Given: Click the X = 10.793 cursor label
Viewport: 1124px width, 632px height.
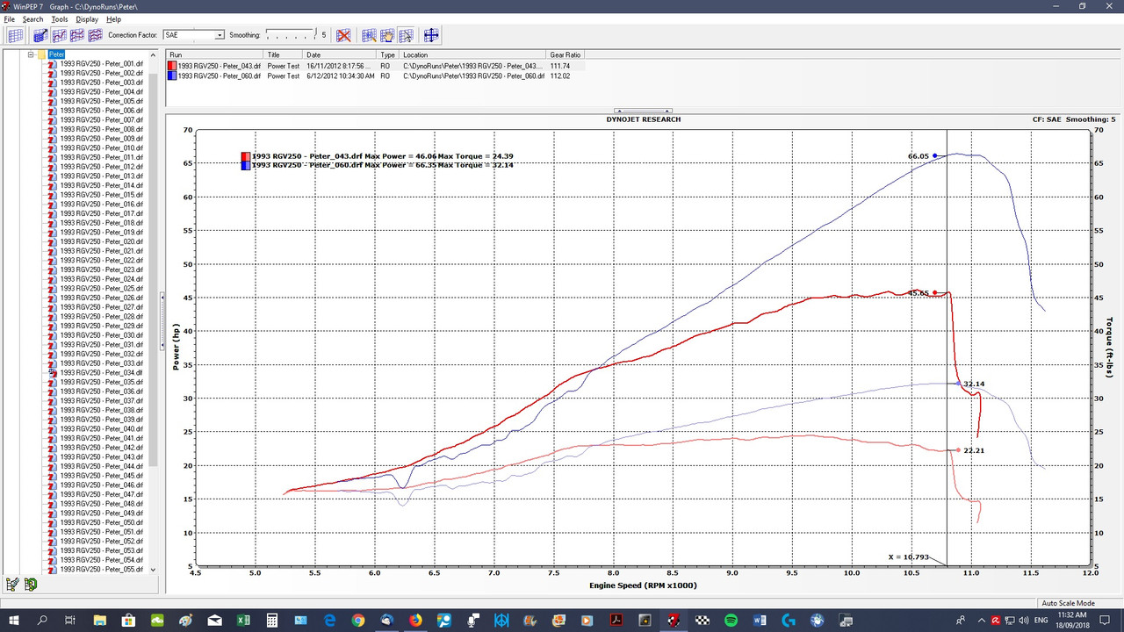Looking at the screenshot, I should (907, 557).
